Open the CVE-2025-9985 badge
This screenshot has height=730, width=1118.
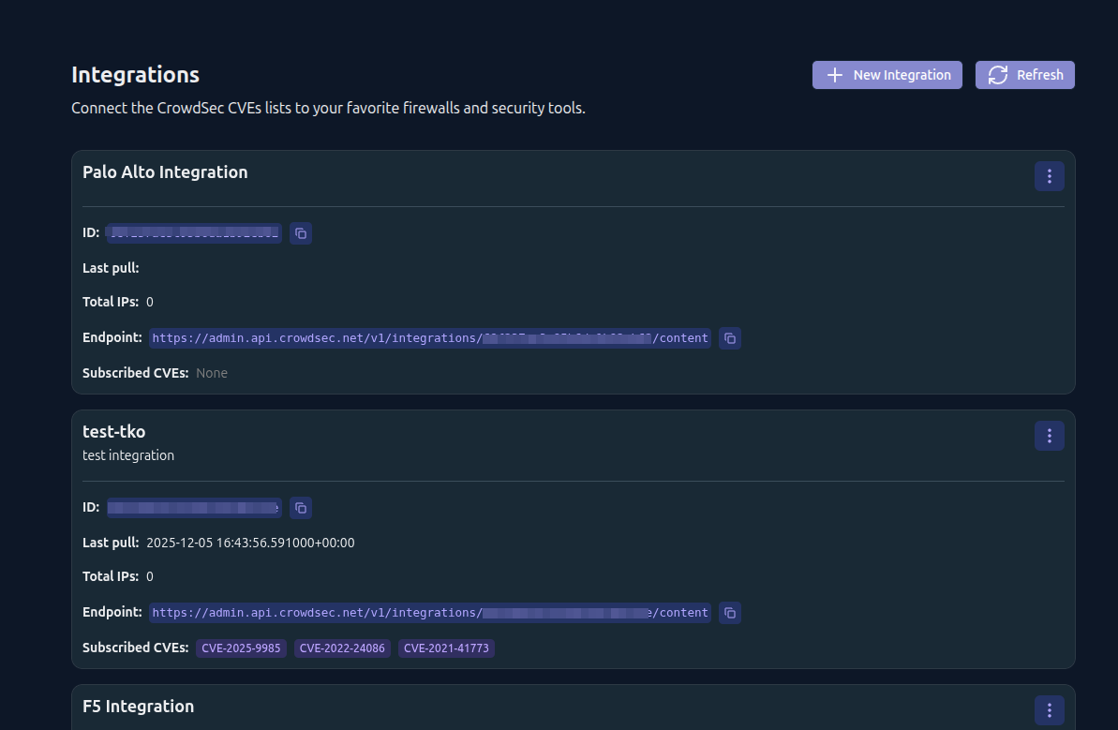[x=241, y=648]
